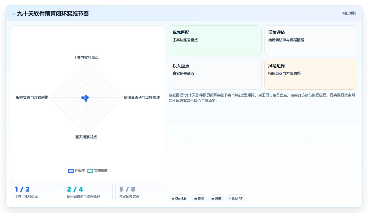The image size is (368, 213).
Task: Click the 表格 tag label
Action: (201, 198)
